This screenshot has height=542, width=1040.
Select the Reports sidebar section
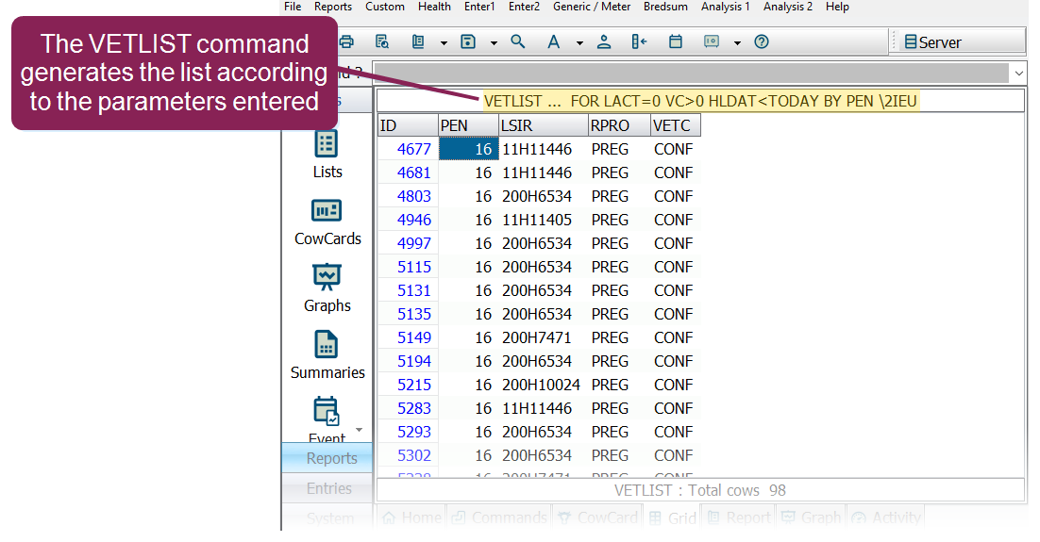[x=327, y=458]
